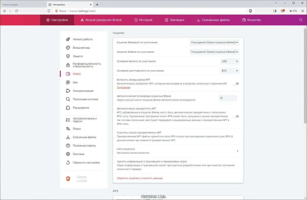307x200 pixels.
Task: Click the list icon for Автозаполнение и пароли
Action: pos(68,120)
